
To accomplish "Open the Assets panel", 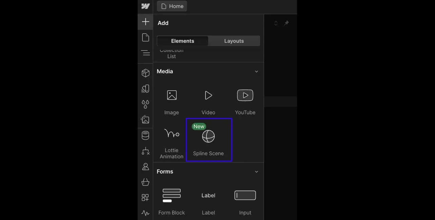I will point(145,119).
